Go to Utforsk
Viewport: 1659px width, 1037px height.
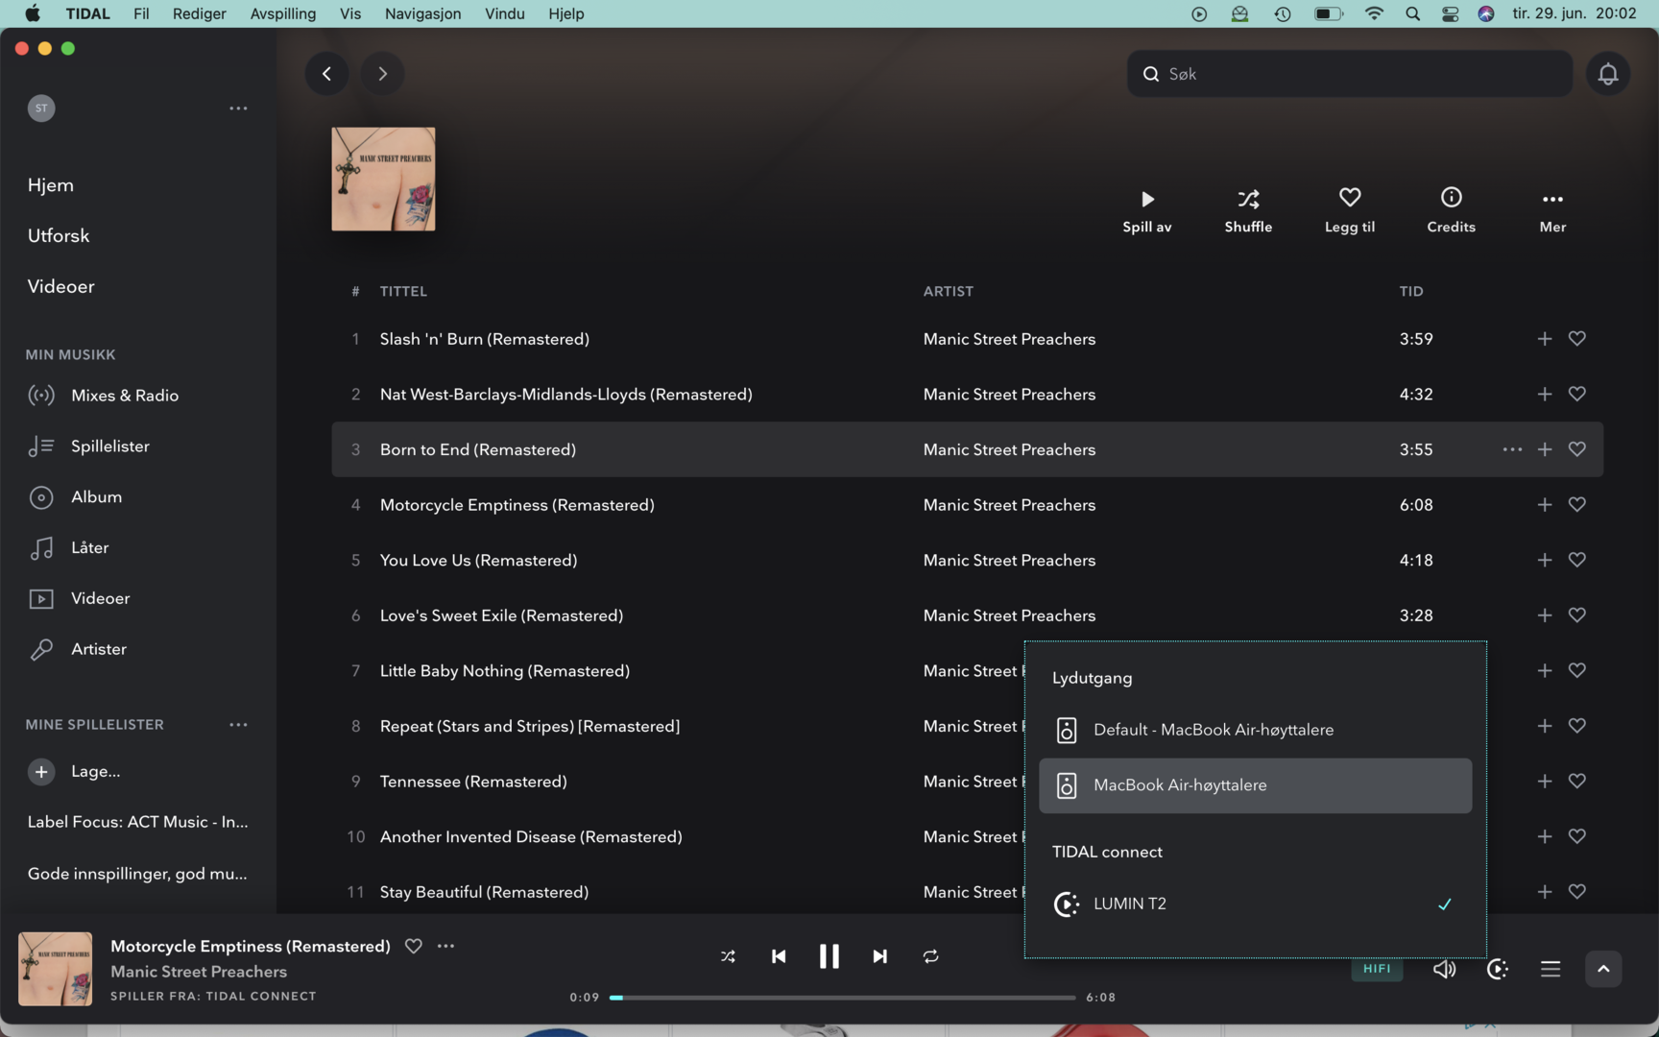tap(59, 236)
